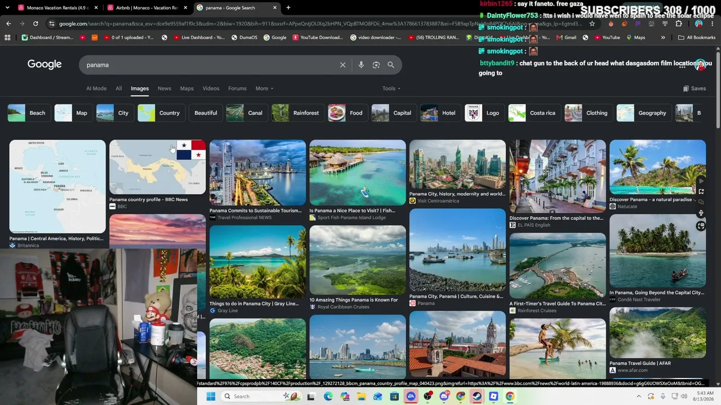Open the Gmail bookmark
The width and height of the screenshot is (721, 405).
[566, 38]
